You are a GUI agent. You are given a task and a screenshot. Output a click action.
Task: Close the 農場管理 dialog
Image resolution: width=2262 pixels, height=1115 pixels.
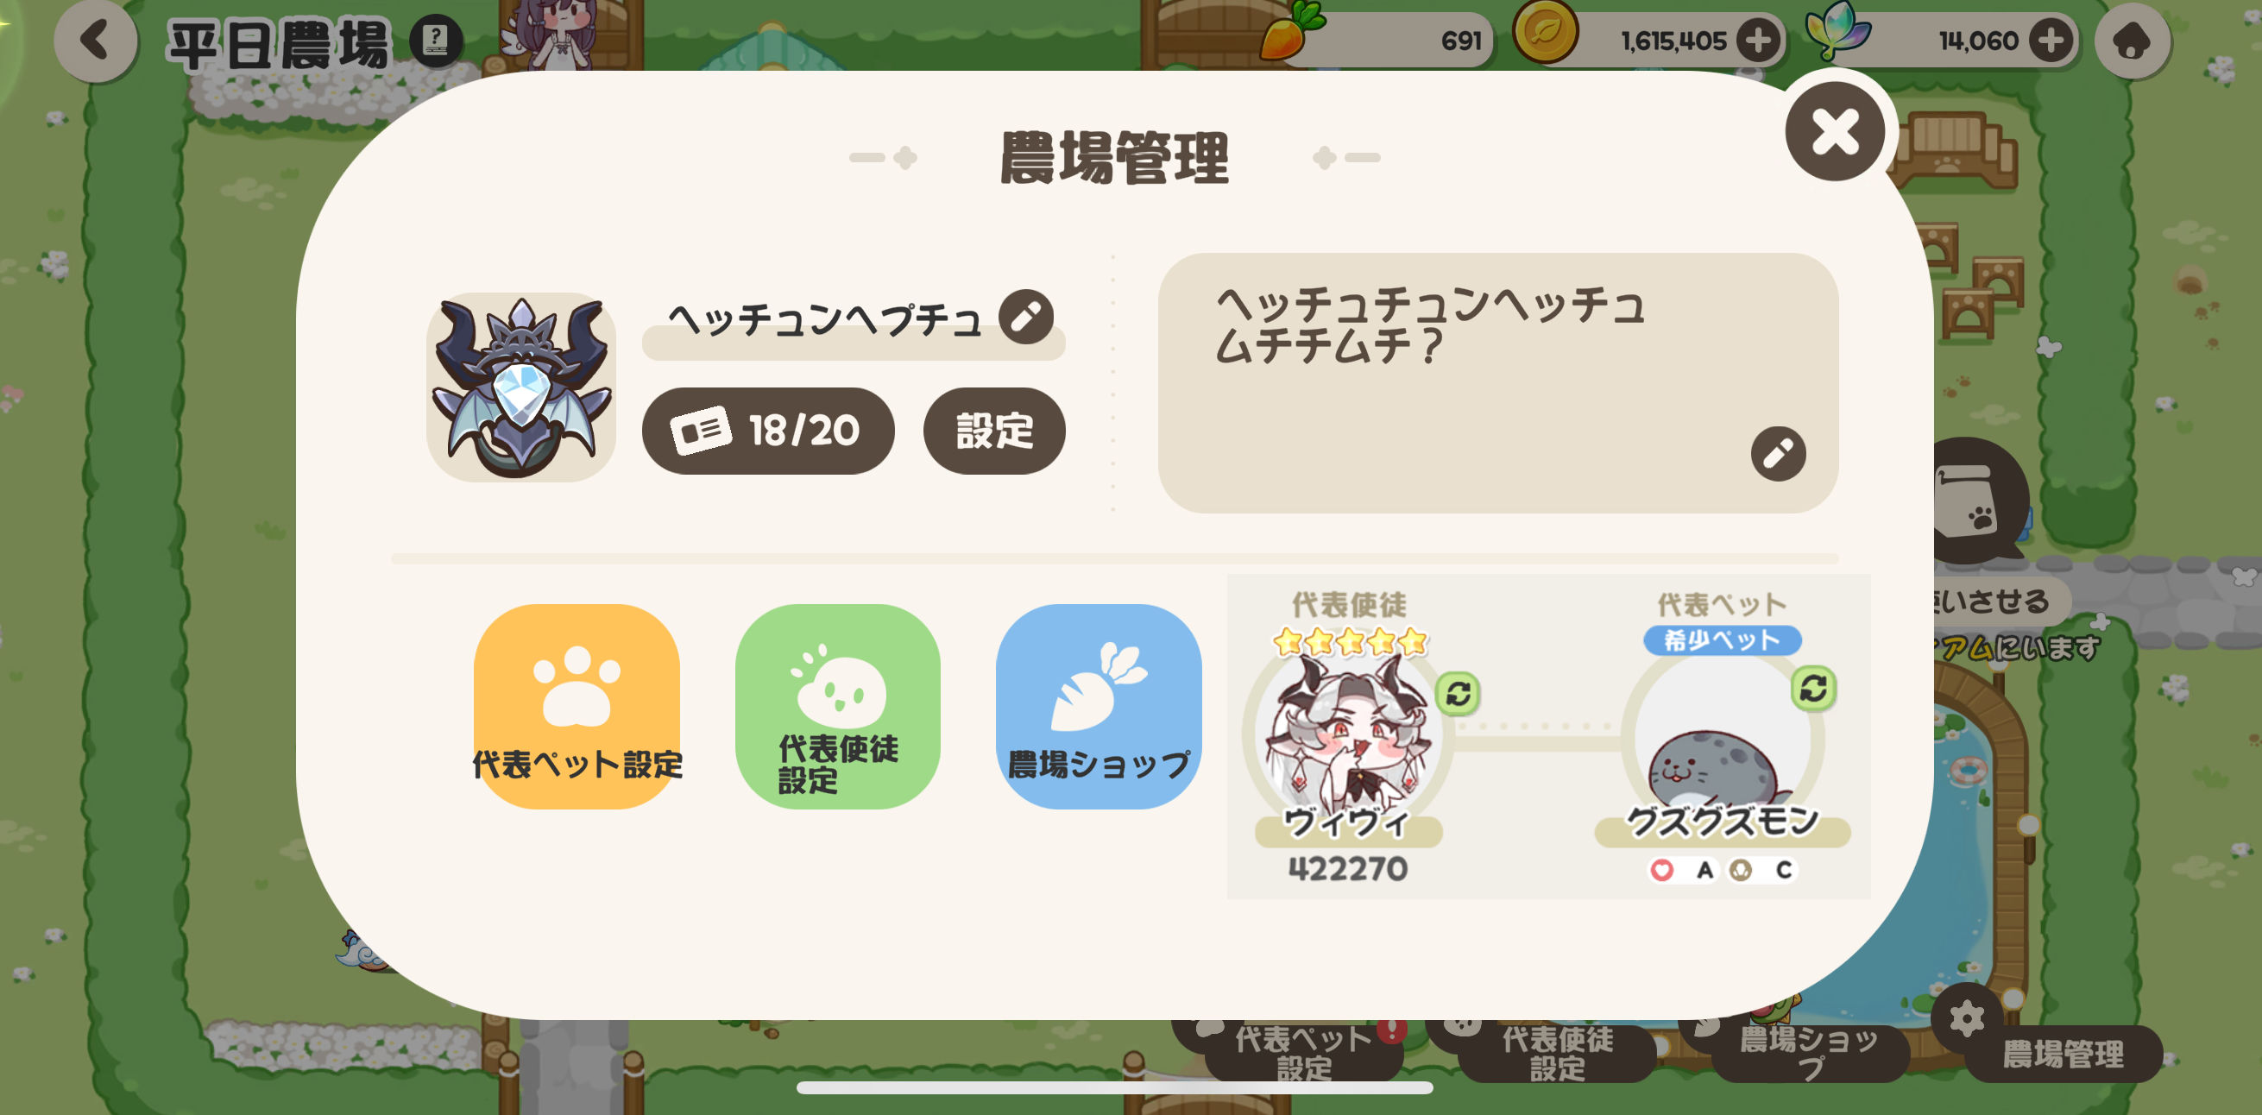[x=1836, y=132]
